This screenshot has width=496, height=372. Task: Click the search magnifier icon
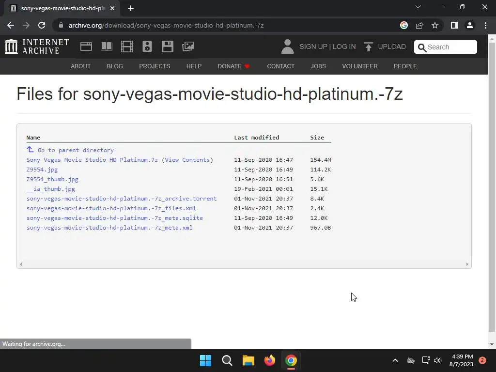(x=422, y=47)
